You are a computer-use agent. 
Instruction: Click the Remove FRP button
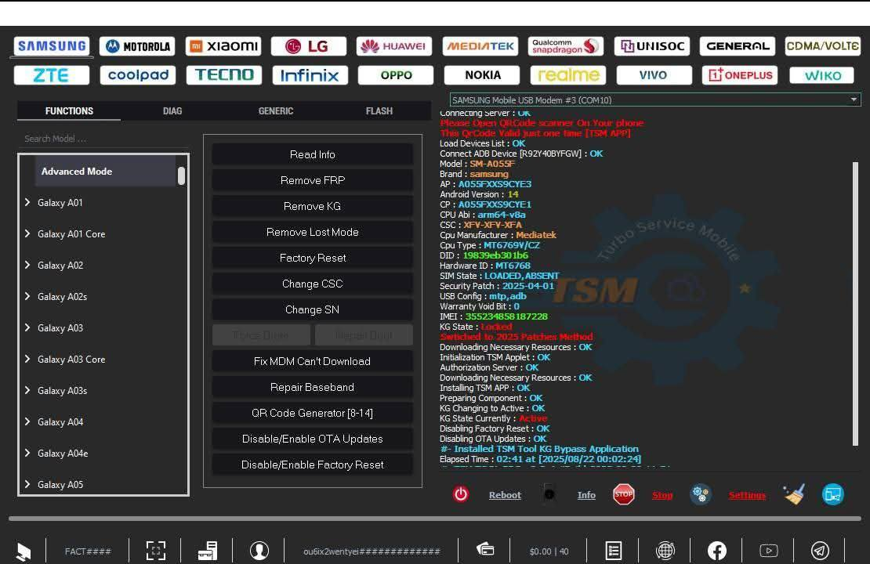(313, 180)
